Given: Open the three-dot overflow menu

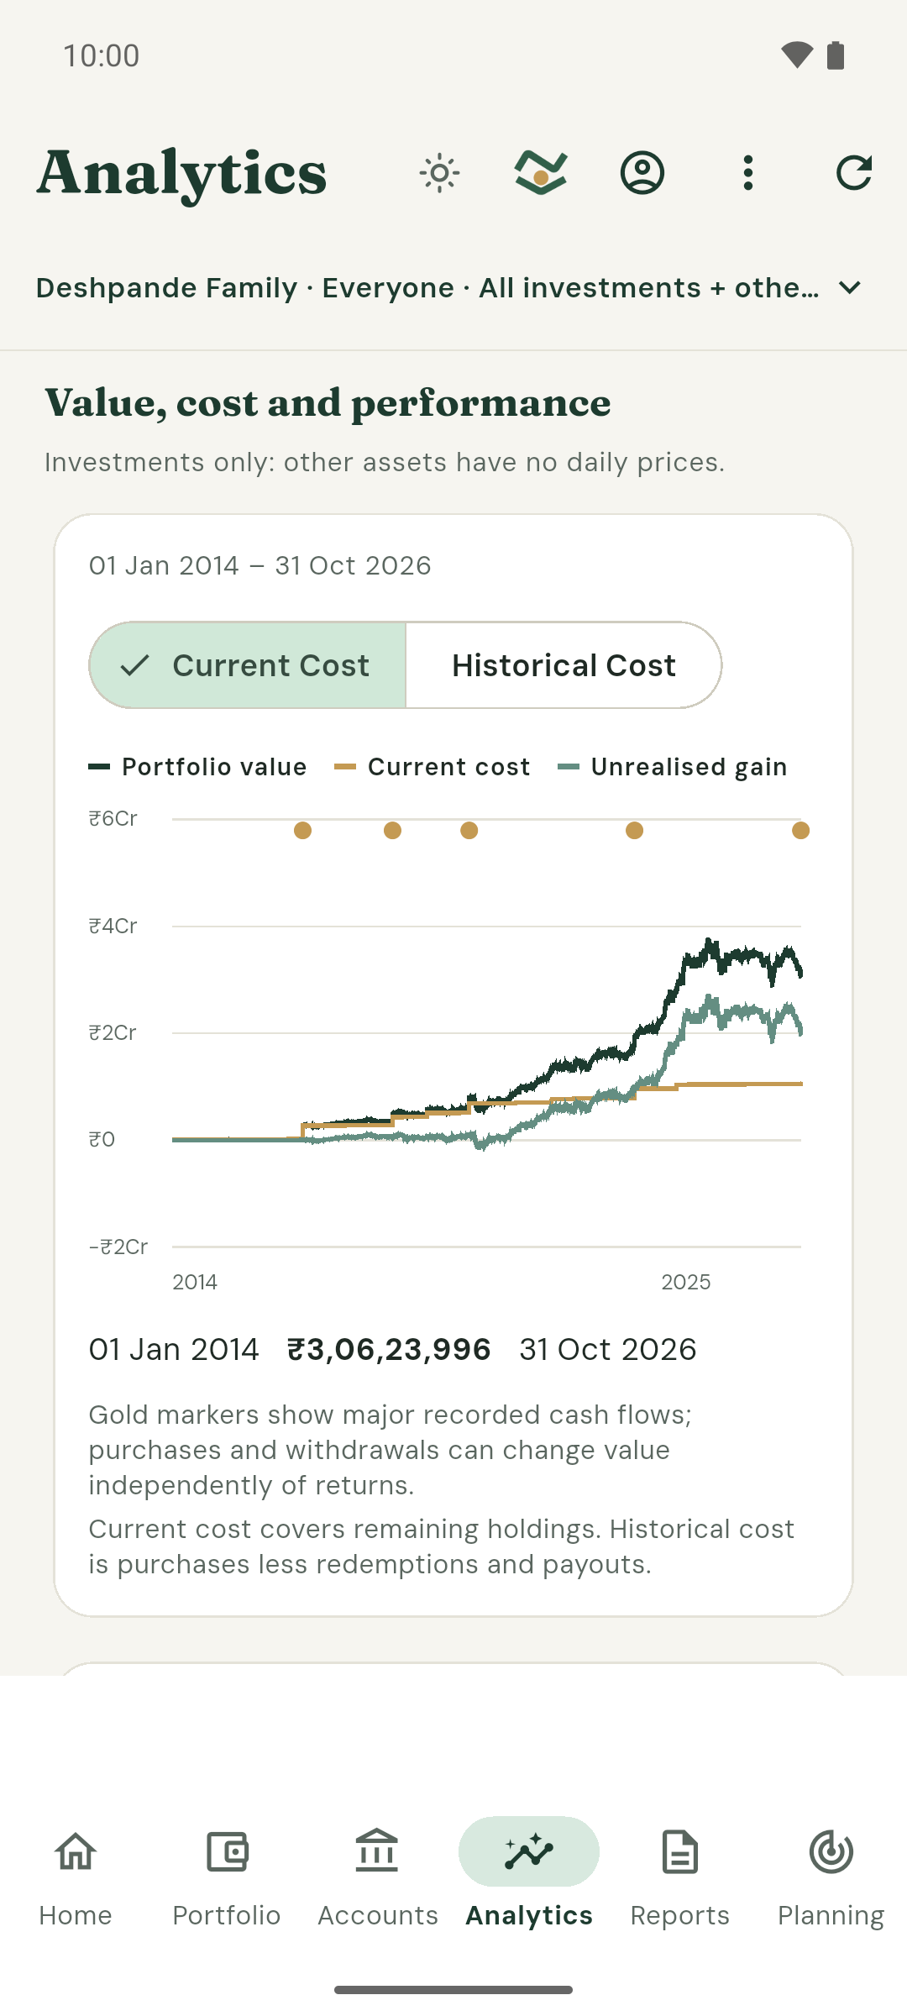Looking at the screenshot, I should coord(748,173).
